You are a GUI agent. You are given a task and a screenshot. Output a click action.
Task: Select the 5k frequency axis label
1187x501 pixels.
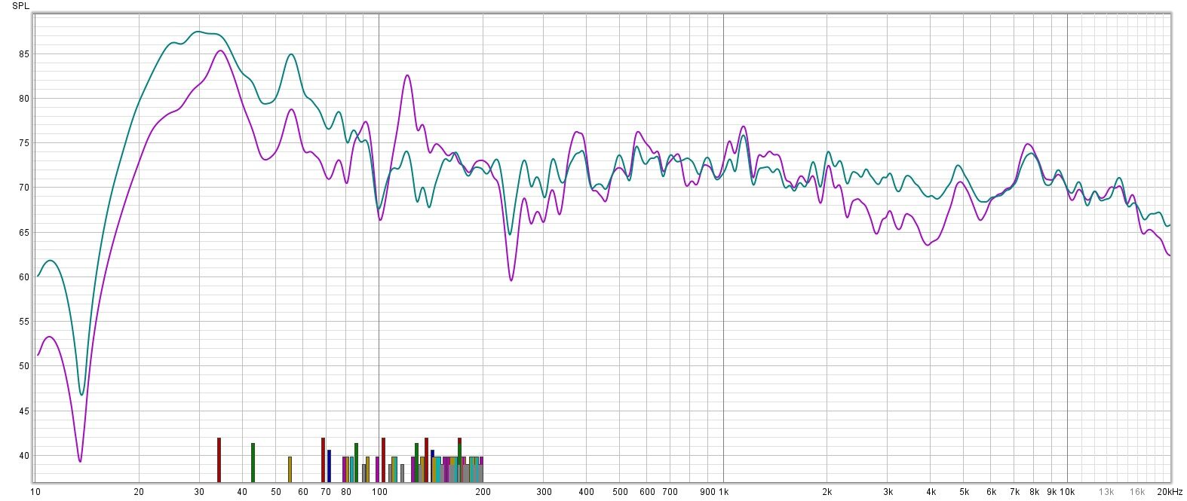pyautogui.click(x=964, y=492)
